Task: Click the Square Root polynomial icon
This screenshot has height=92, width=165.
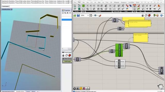Action: (114, 9)
